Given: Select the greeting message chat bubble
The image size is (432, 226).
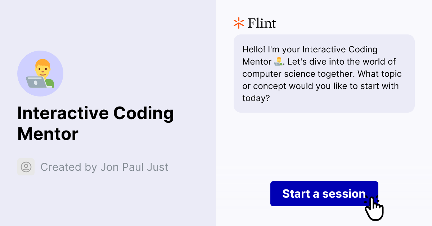Looking at the screenshot, I should (x=324, y=74).
